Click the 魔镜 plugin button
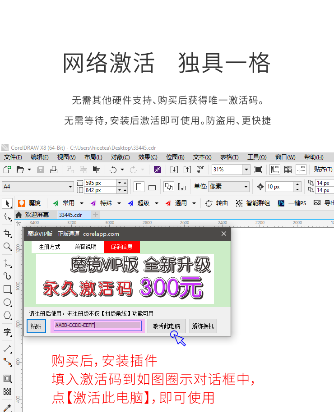This screenshot has height=418, width=334. [x=30, y=203]
